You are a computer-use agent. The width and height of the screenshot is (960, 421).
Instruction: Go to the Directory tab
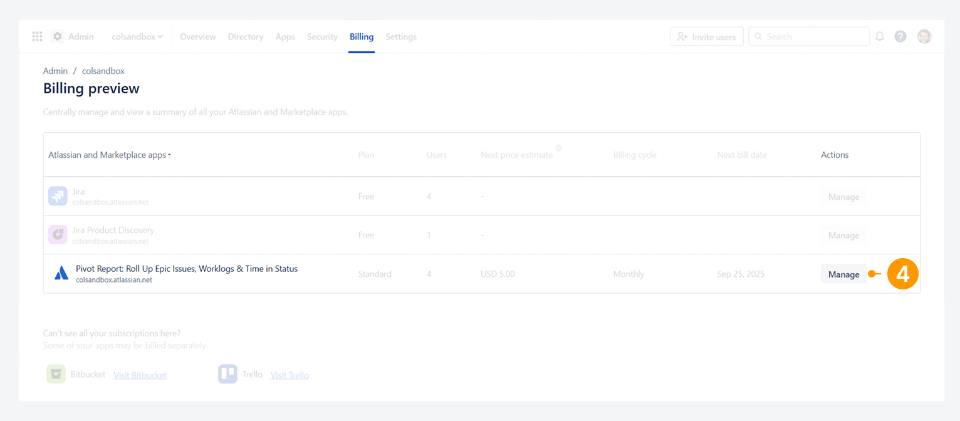pyautogui.click(x=246, y=36)
